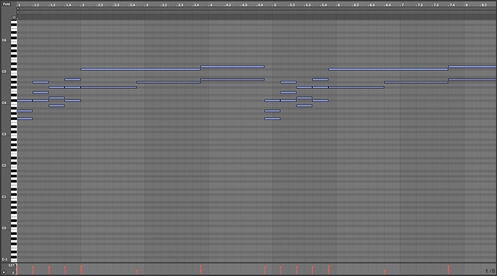Select the highest note starting at 7.4
This screenshot has width=497, height=276.
click(472, 67)
